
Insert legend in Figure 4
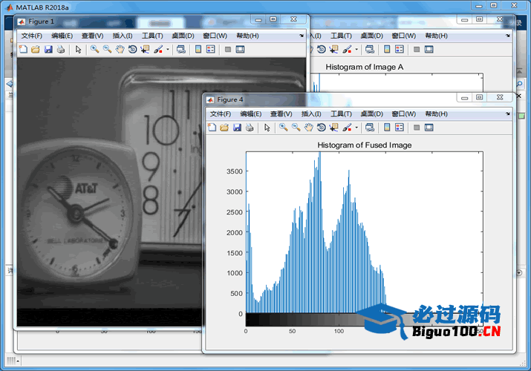[x=400, y=128]
